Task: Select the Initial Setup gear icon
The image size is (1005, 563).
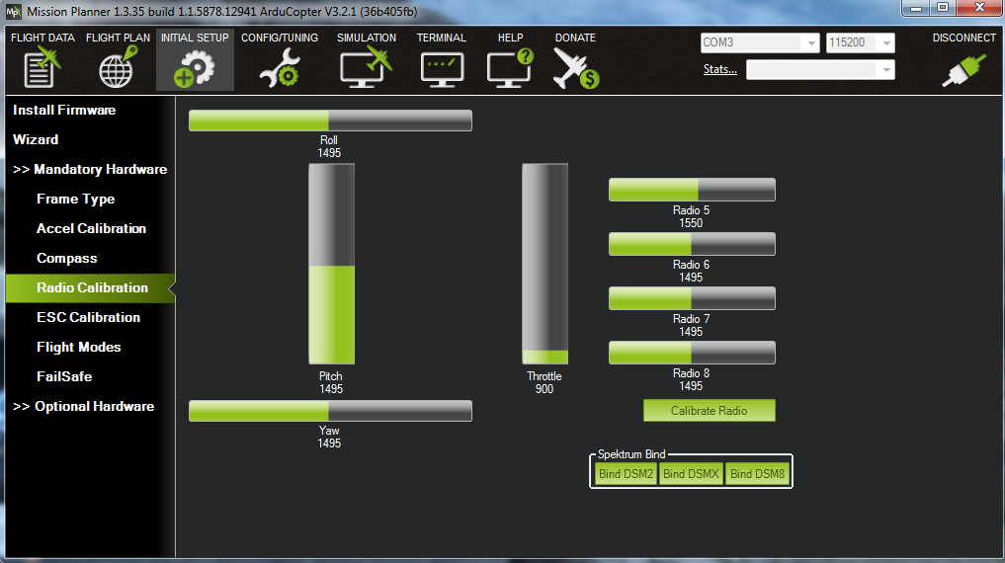Action: point(195,68)
